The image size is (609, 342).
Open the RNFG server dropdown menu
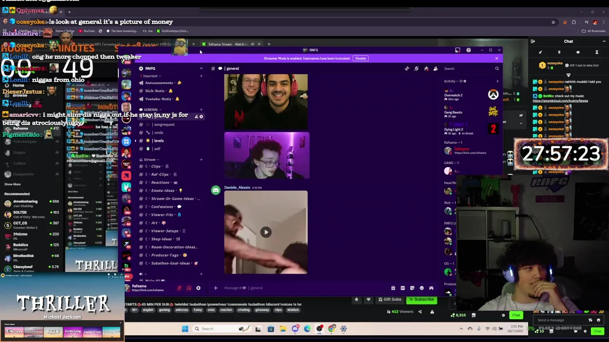click(201, 68)
